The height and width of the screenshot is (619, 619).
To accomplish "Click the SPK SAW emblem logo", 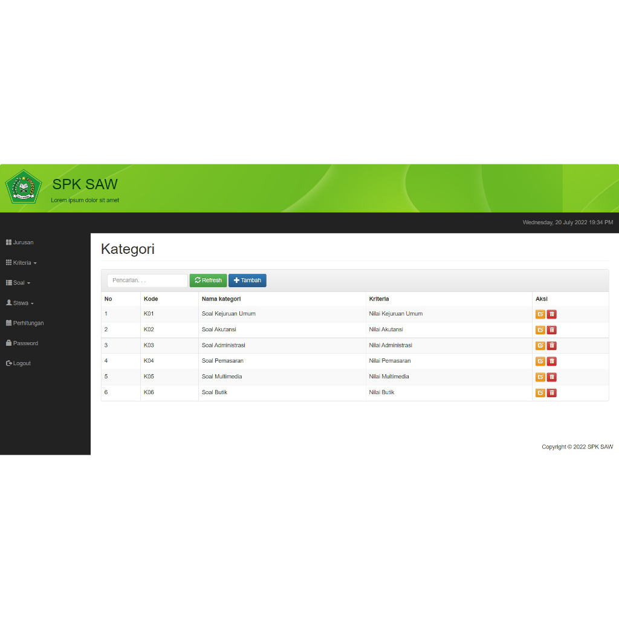I will (24, 187).
